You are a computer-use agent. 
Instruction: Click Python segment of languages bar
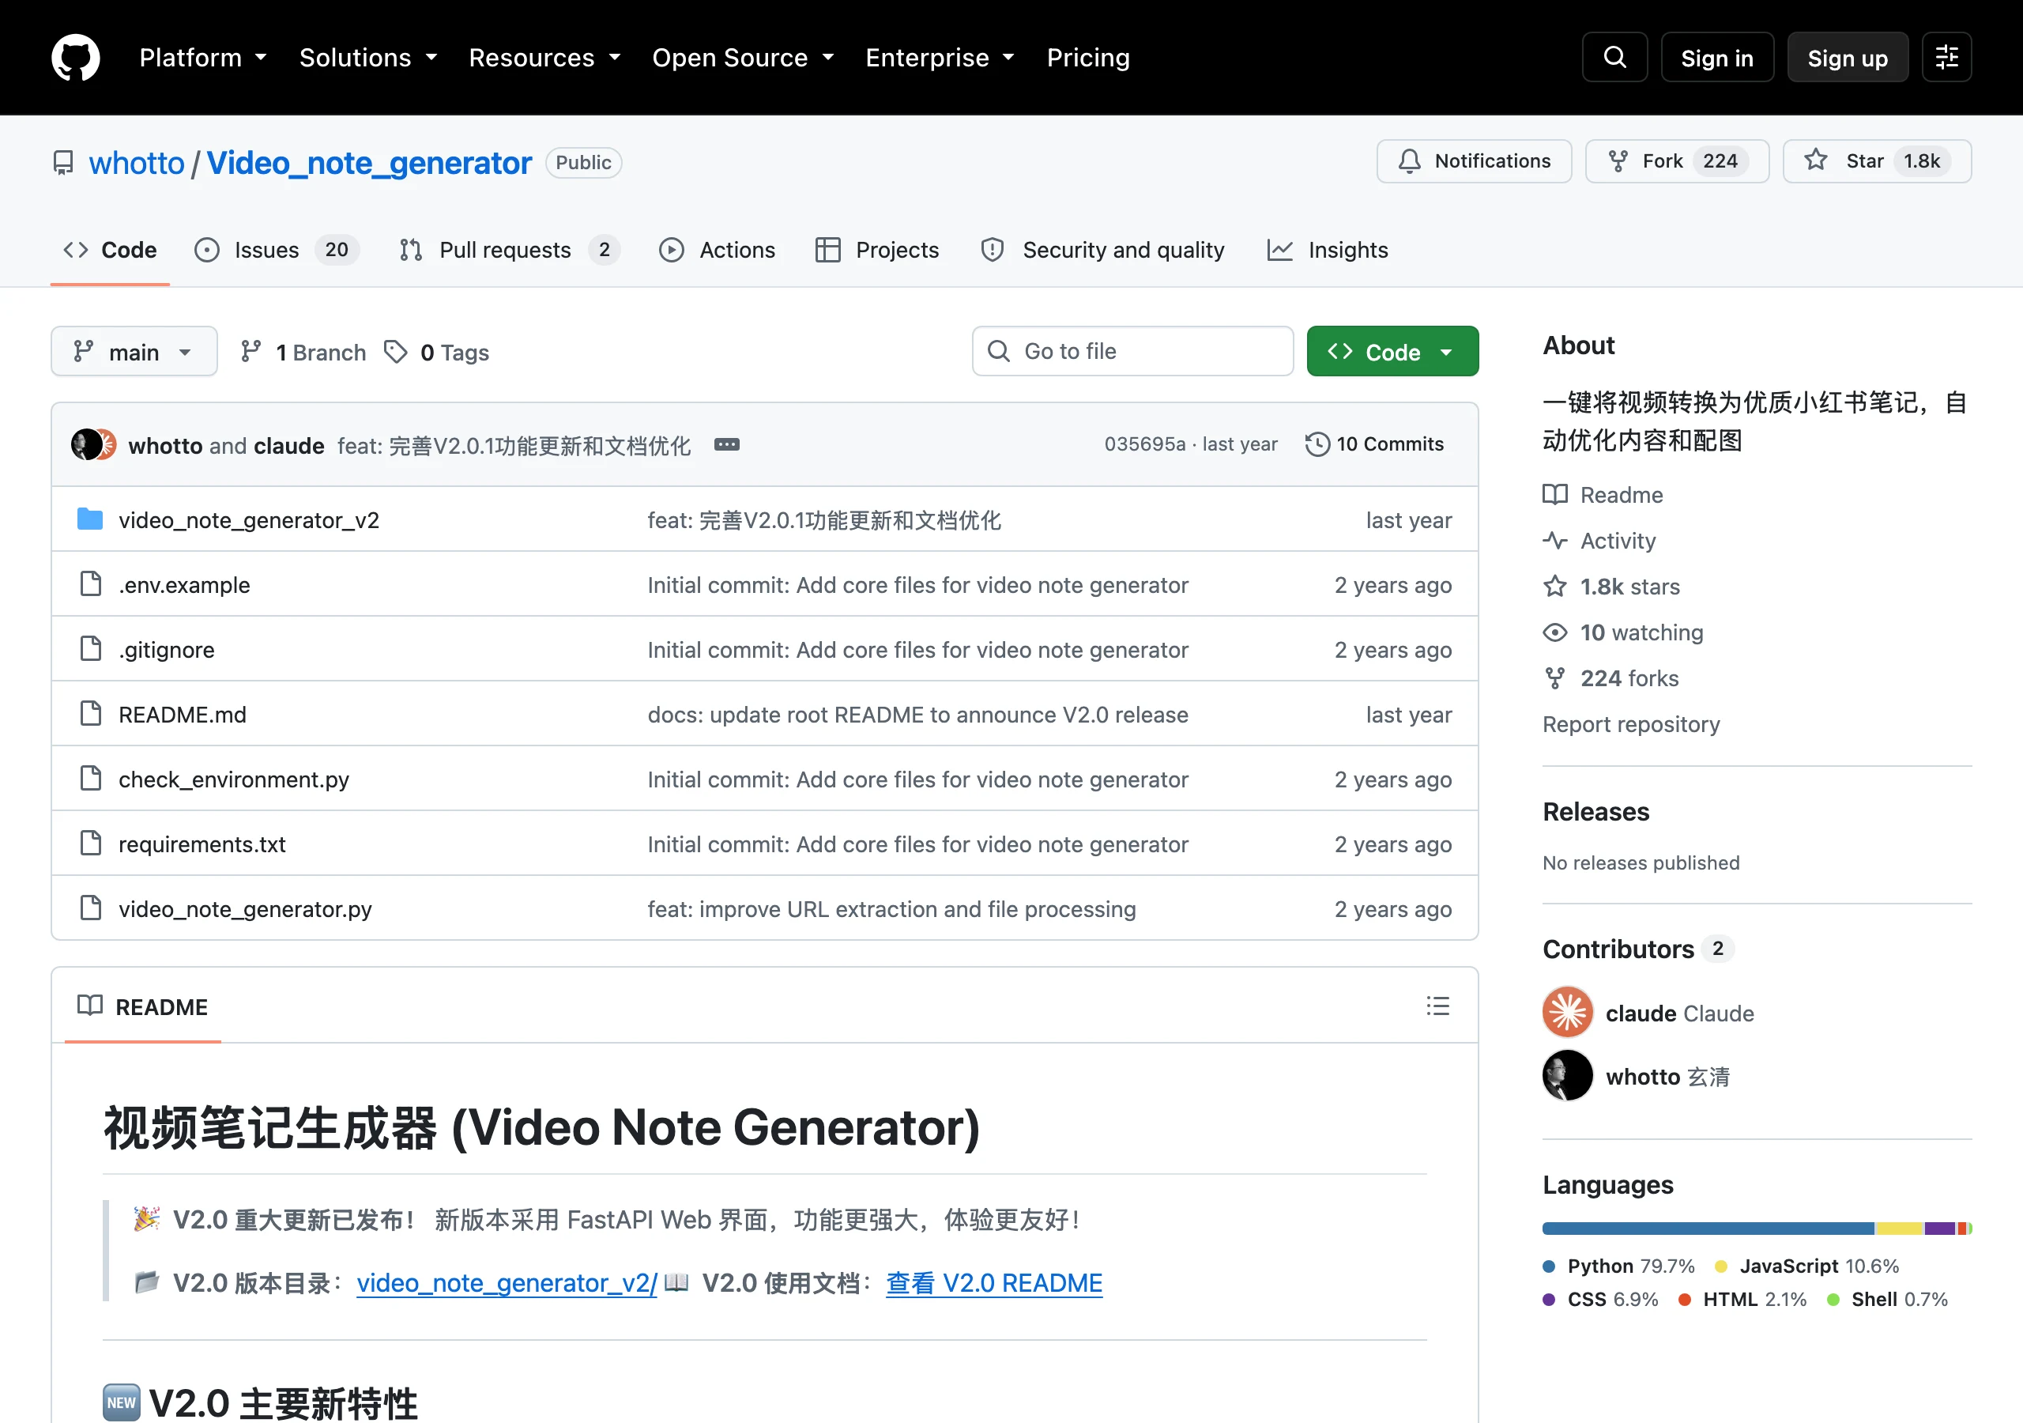click(1708, 1229)
